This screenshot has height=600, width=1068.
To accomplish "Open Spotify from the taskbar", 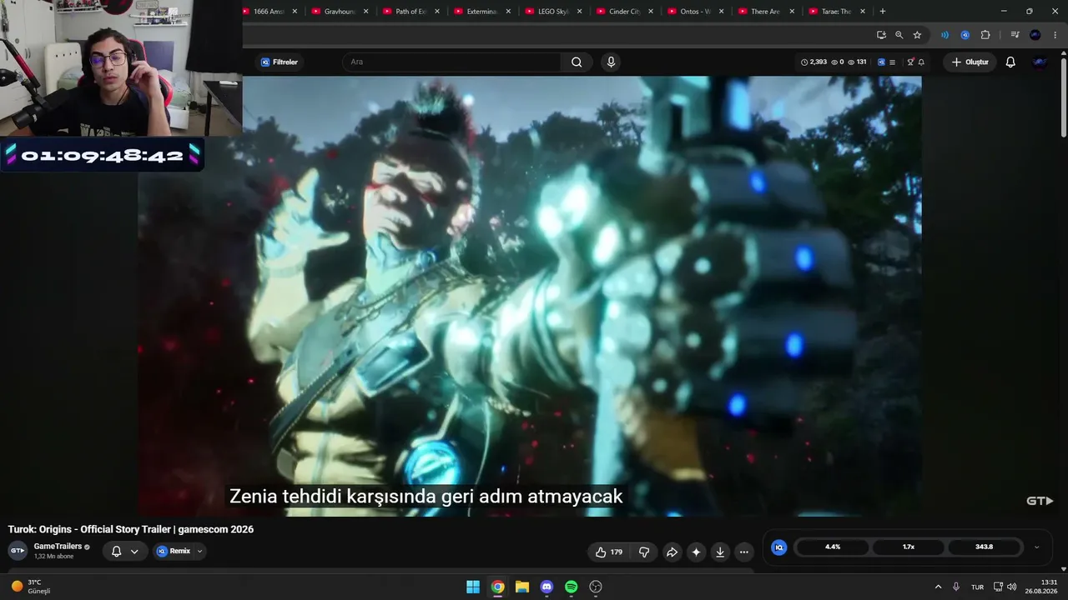I will coord(571,587).
